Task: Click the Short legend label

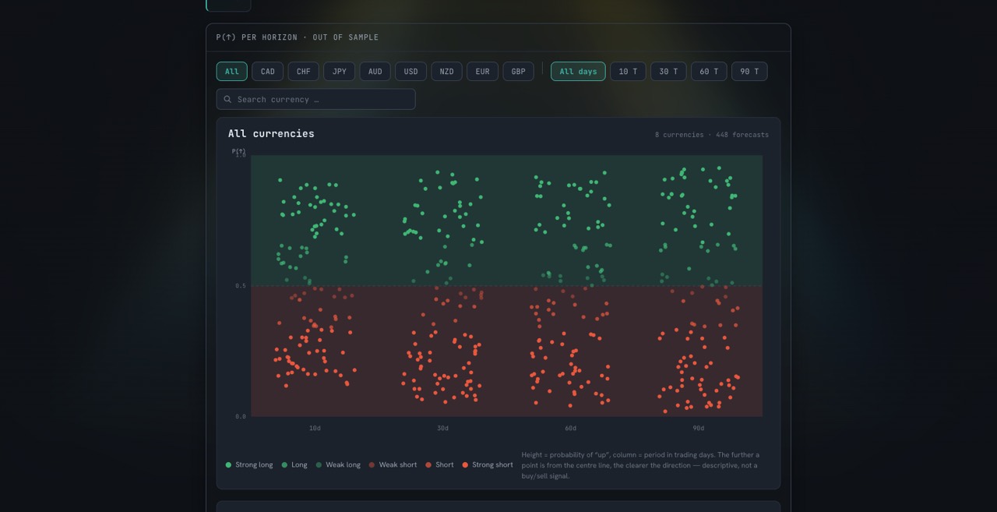Action: 445,465
